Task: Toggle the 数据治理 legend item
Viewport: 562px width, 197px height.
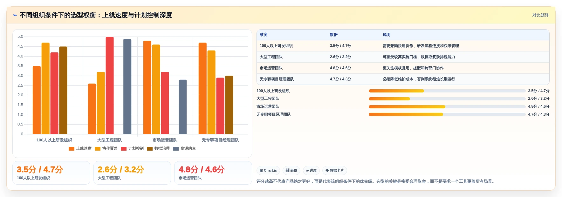Action: [158, 149]
